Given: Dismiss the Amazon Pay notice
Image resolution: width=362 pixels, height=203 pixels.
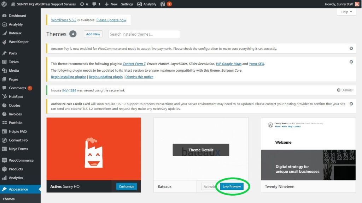Looking at the screenshot, I should coord(351,48).
